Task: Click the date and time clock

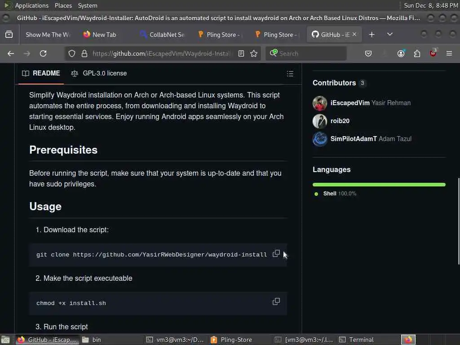Action: coord(431,5)
